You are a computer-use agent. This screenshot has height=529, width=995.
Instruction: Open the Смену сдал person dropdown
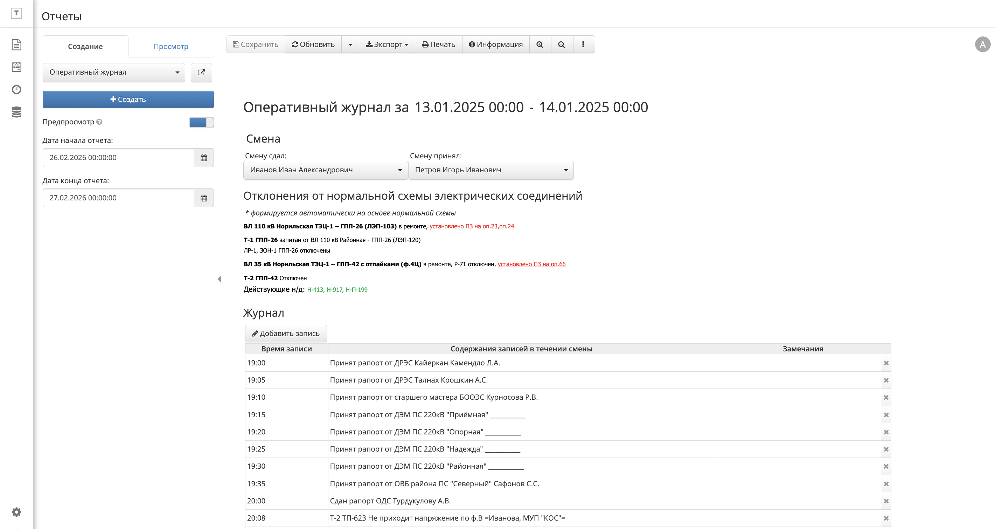(x=325, y=170)
